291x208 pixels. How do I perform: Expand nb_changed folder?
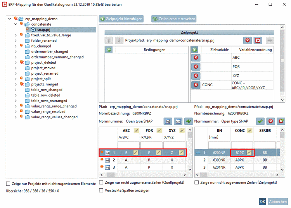click(x=16, y=46)
